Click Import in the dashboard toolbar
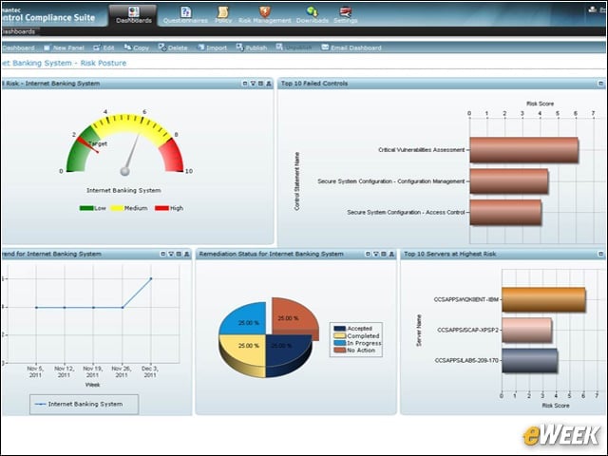608x456 pixels. coord(212,47)
